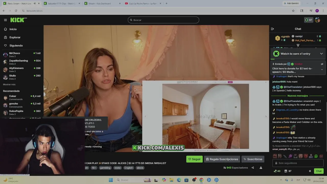Open Microsoft Edge from taskbar

point(179,180)
